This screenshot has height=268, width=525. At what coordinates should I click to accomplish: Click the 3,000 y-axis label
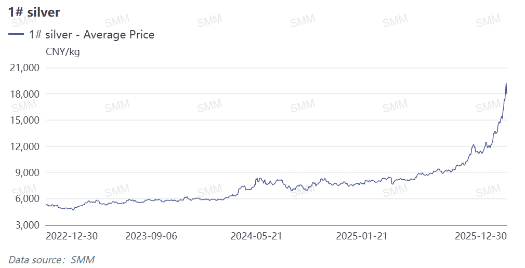[28, 225]
